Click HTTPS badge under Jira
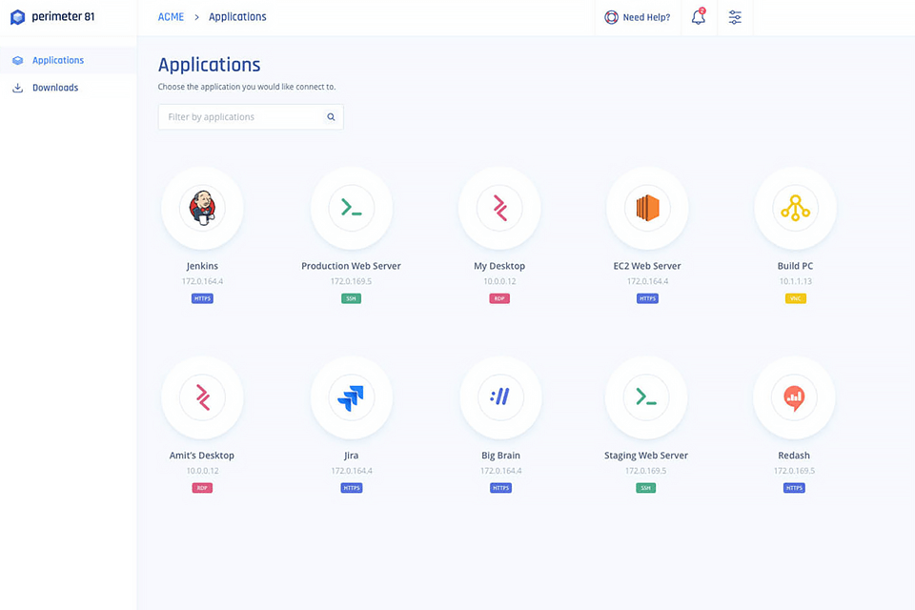915x610 pixels. 352,488
